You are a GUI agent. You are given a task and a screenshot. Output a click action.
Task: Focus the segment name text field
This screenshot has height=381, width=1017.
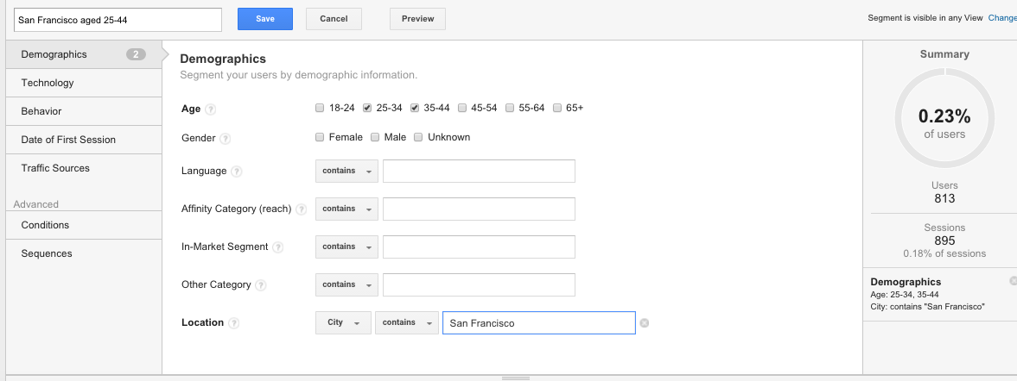pyautogui.click(x=118, y=20)
